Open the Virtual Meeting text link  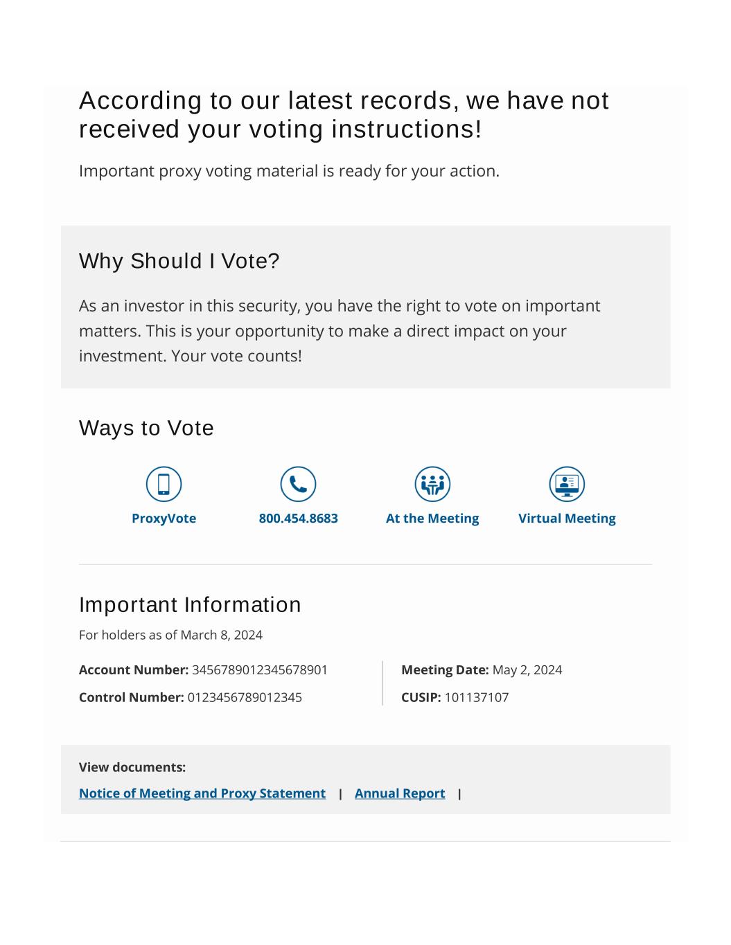[567, 519]
